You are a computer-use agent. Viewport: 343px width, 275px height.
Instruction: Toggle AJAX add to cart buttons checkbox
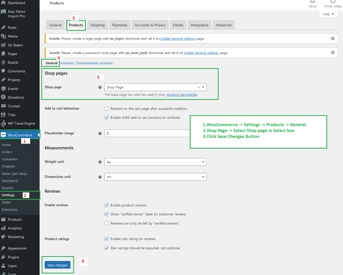107,117
